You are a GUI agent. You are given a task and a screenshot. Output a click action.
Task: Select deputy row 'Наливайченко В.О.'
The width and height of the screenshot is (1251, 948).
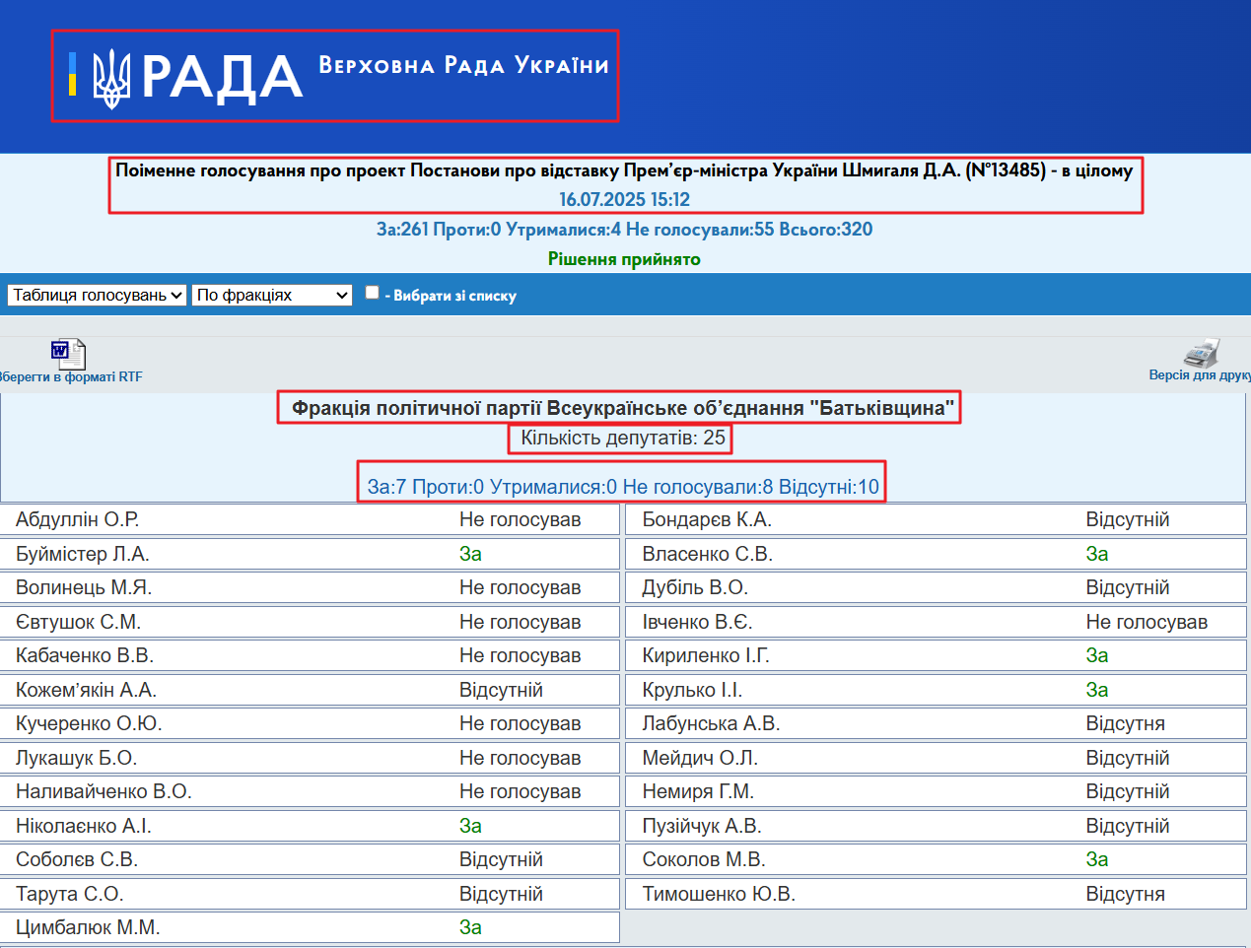pos(311,791)
